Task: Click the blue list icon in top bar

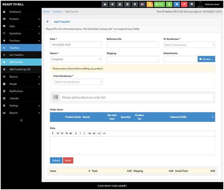Action: click(177, 4)
